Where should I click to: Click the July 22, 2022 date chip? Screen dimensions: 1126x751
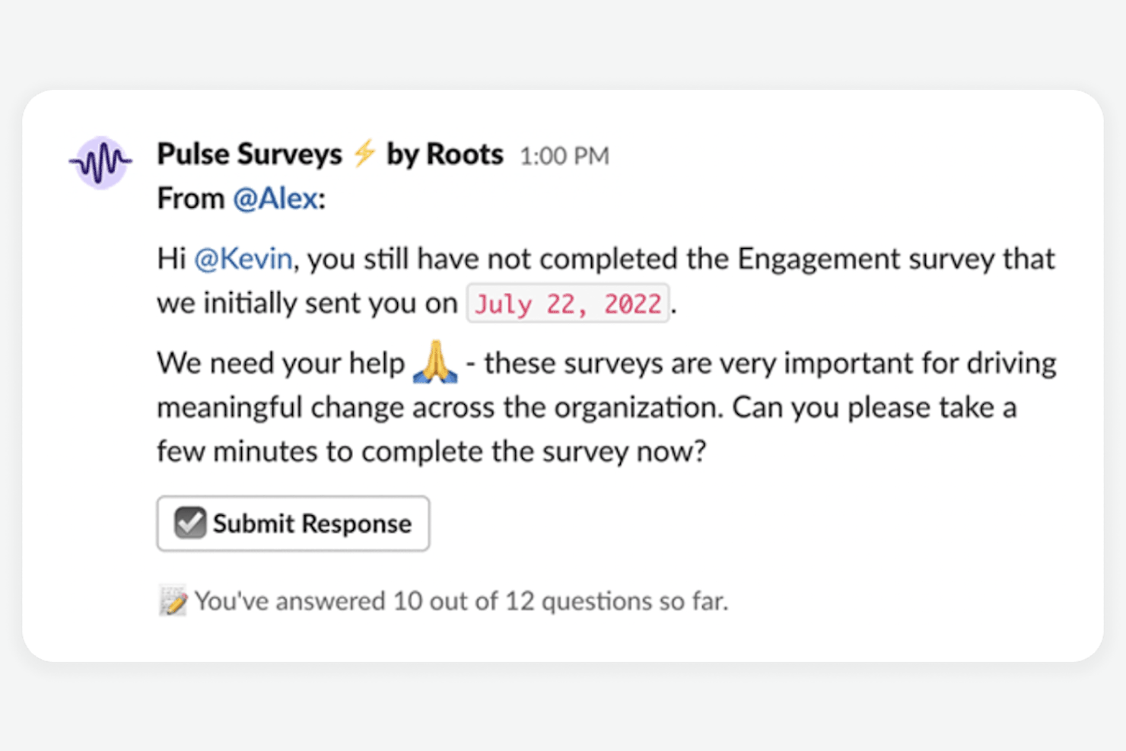tap(568, 304)
